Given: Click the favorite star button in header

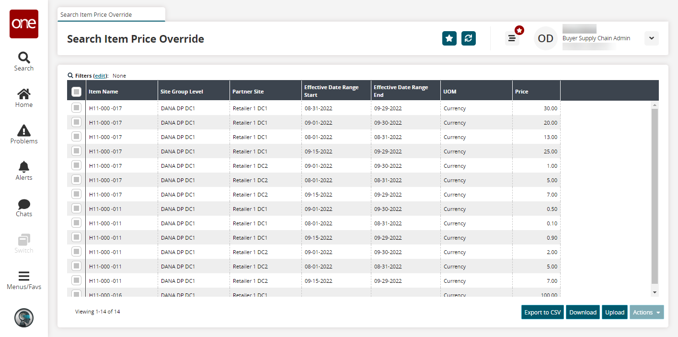Looking at the screenshot, I should pyautogui.click(x=449, y=38).
